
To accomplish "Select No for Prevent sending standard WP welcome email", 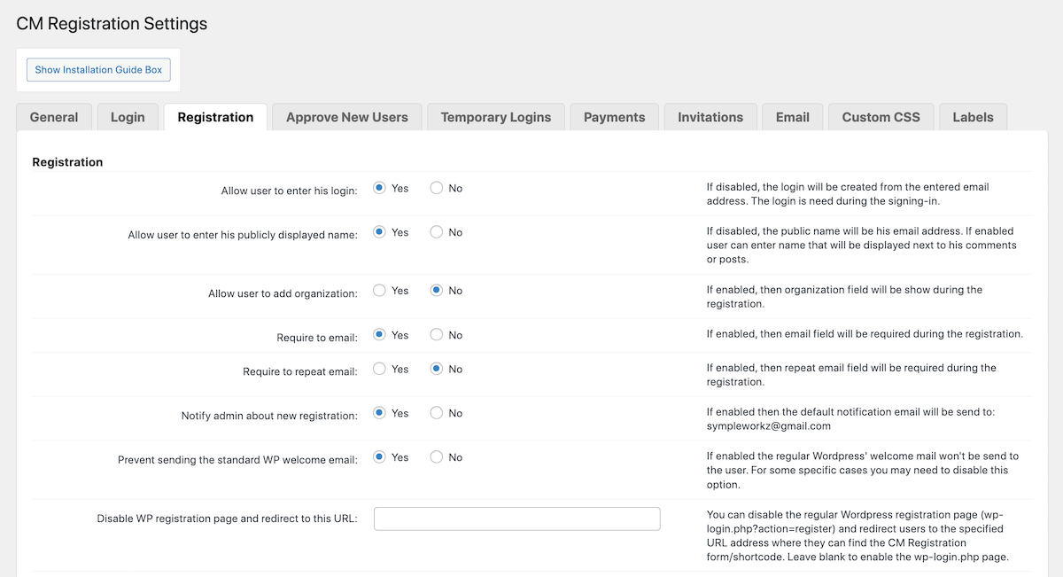I will point(436,457).
